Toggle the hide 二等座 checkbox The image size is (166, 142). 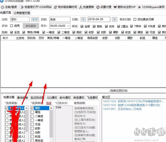pyautogui.click(x=59, y=32)
